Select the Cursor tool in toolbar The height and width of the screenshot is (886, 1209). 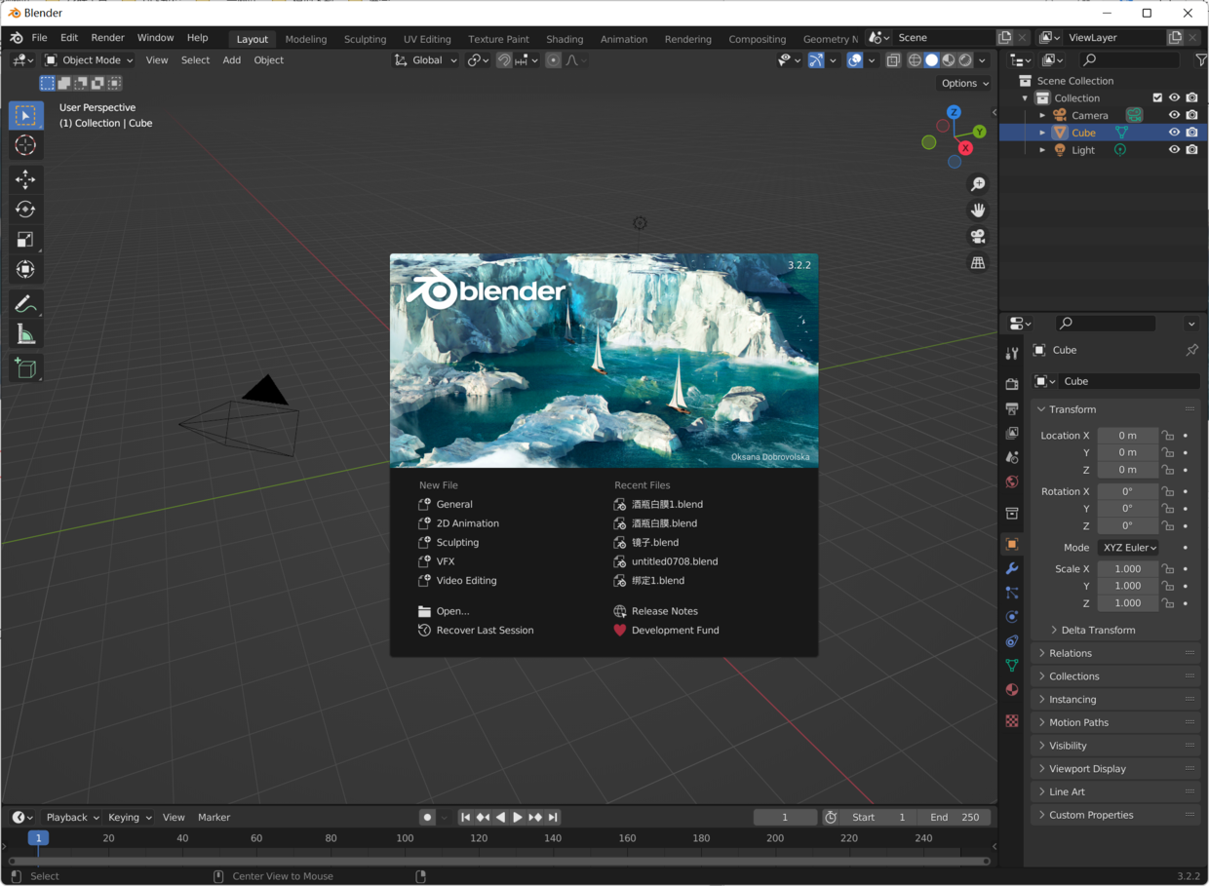click(x=25, y=145)
